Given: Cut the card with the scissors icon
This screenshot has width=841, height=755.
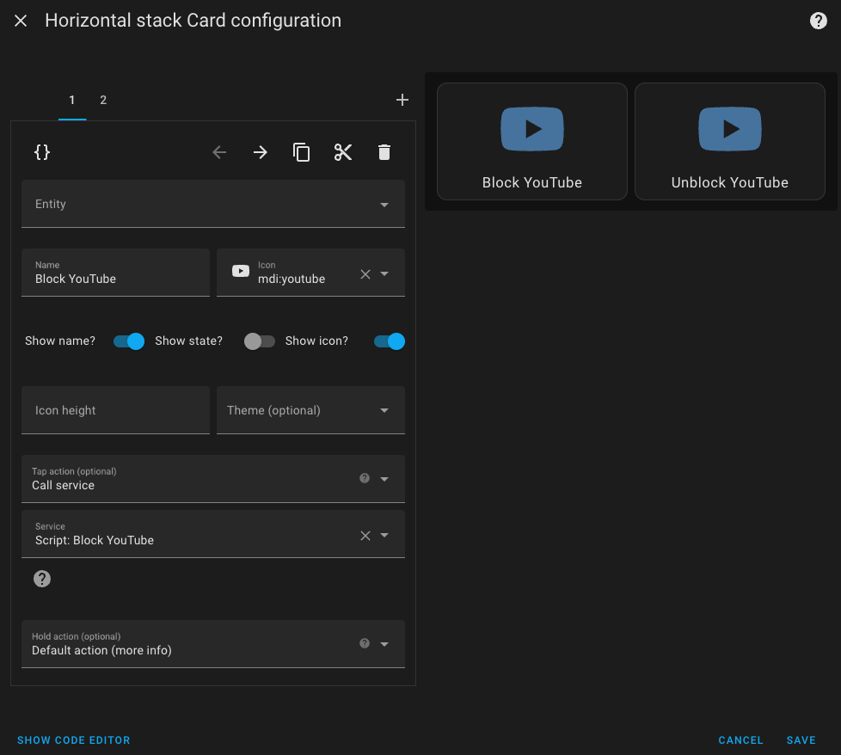Looking at the screenshot, I should (x=343, y=152).
